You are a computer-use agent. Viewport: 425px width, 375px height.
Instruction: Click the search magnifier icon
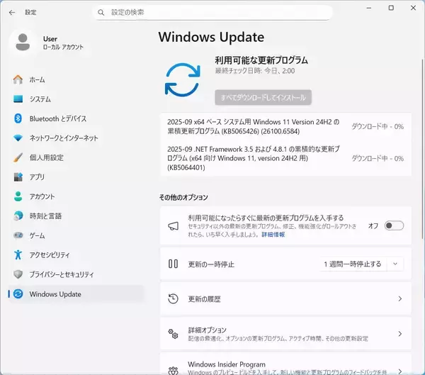point(103,13)
